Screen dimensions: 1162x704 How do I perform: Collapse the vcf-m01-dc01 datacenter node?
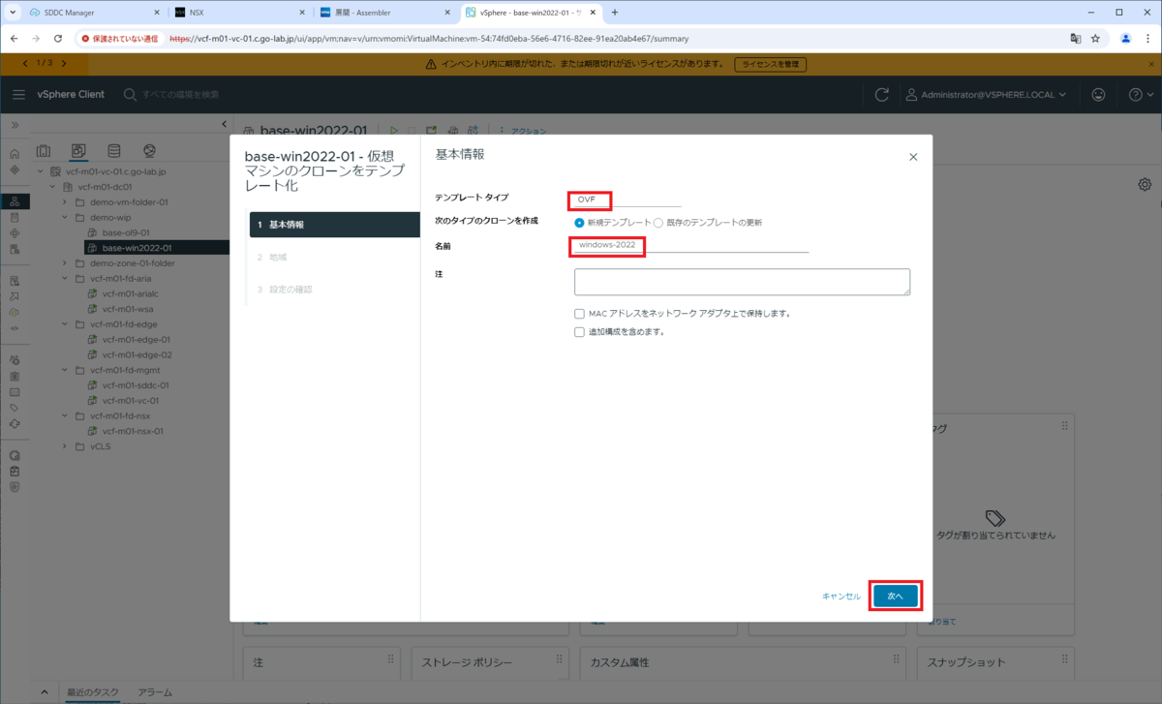pyautogui.click(x=53, y=187)
